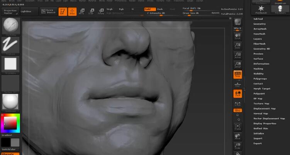Switch to Zsub sculpt mode
Screen dimensions: 290x155
point(160,9)
